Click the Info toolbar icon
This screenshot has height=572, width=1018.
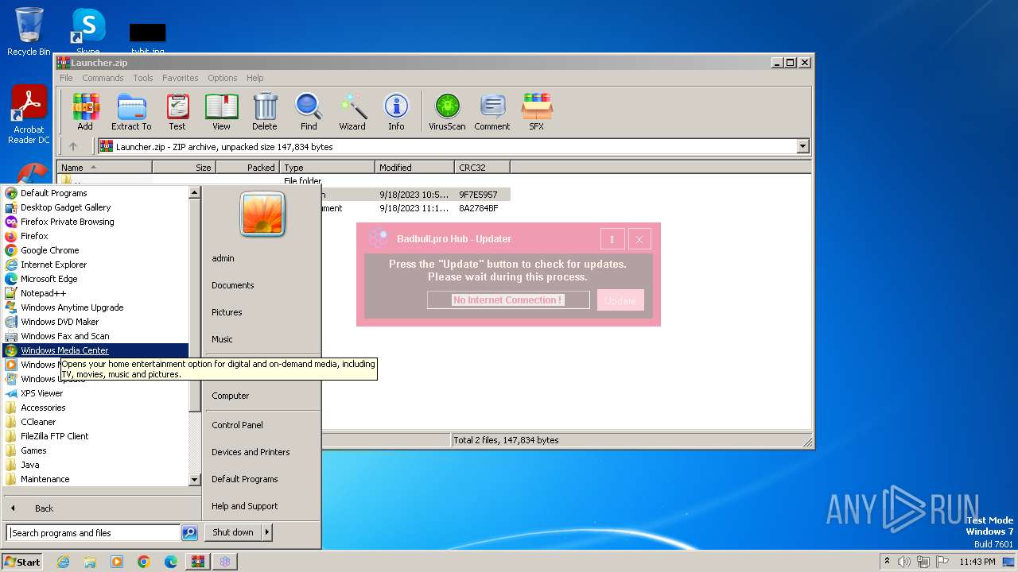396,112
